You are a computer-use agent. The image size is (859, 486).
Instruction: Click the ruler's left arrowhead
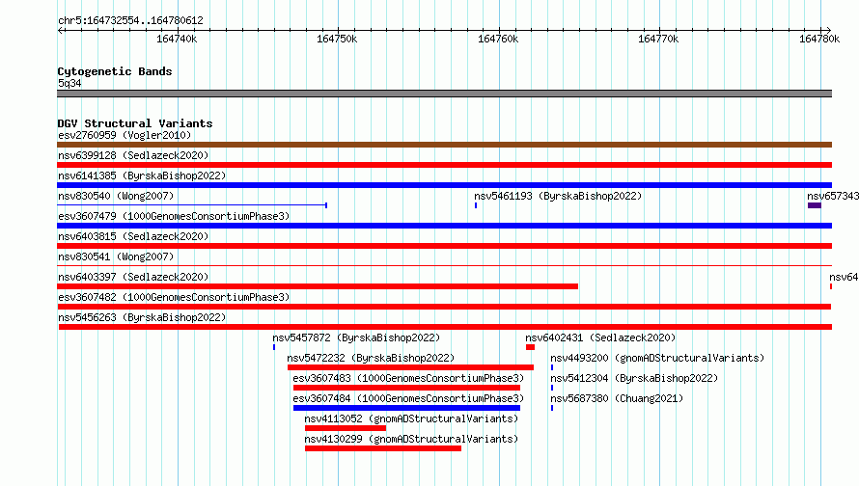coord(60,30)
